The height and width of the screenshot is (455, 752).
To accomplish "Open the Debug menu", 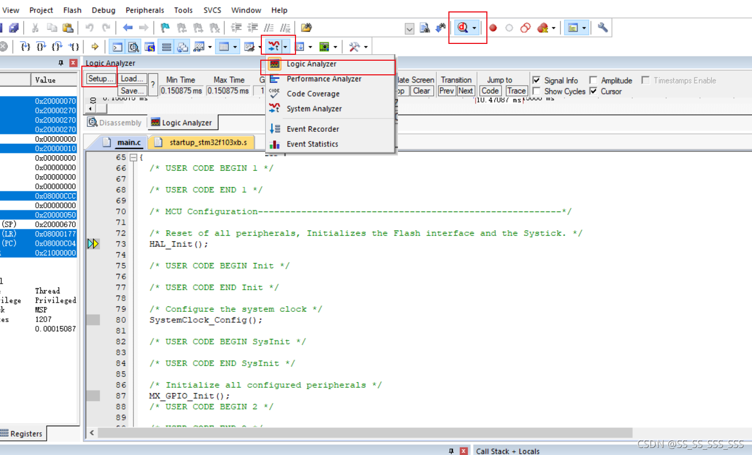I will point(103,10).
